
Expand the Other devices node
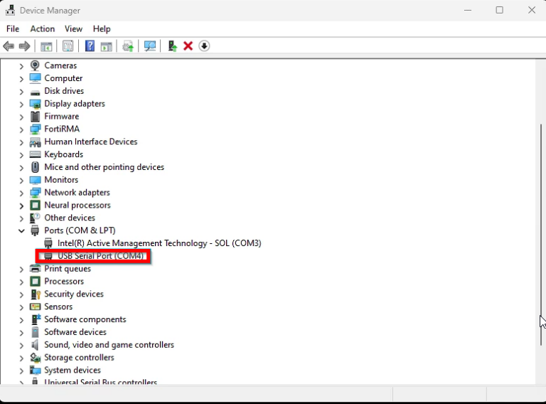21,218
